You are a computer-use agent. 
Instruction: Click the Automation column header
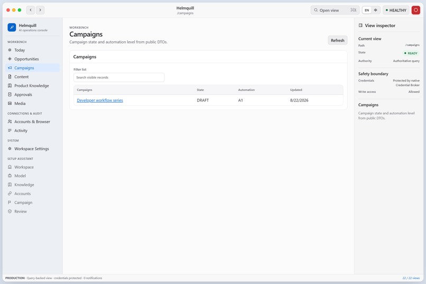[x=246, y=90]
